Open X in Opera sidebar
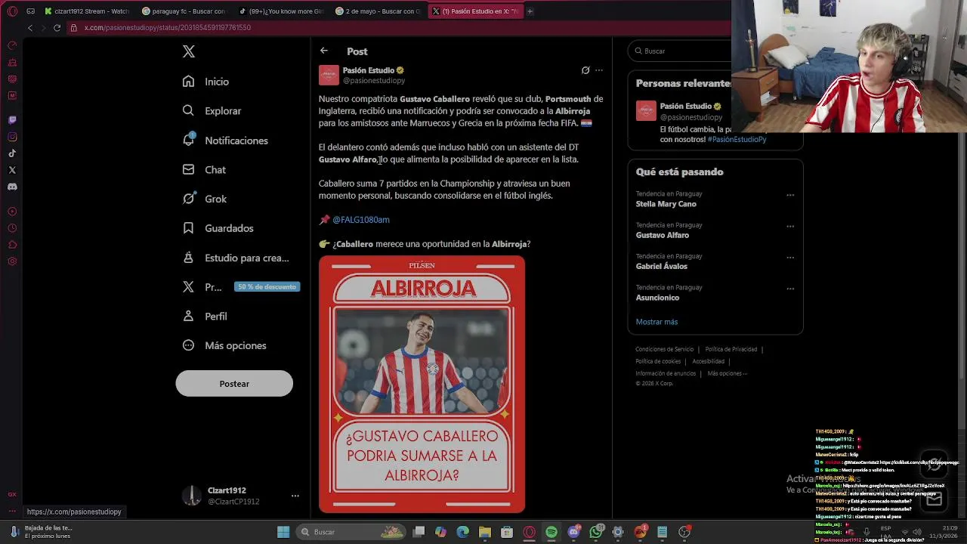 [12, 170]
